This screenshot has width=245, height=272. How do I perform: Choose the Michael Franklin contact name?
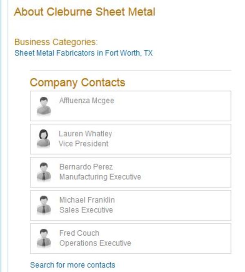87,200
